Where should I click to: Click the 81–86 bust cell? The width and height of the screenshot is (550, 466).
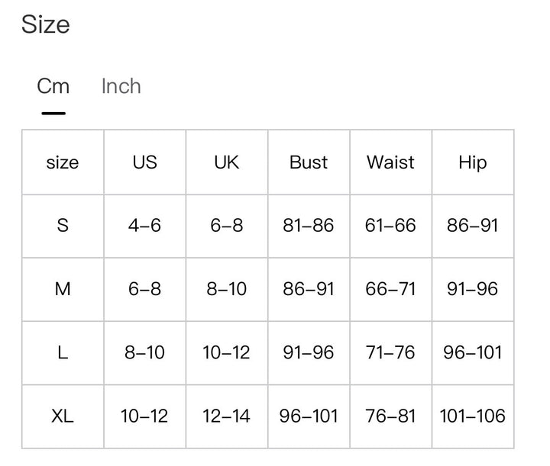(x=309, y=226)
